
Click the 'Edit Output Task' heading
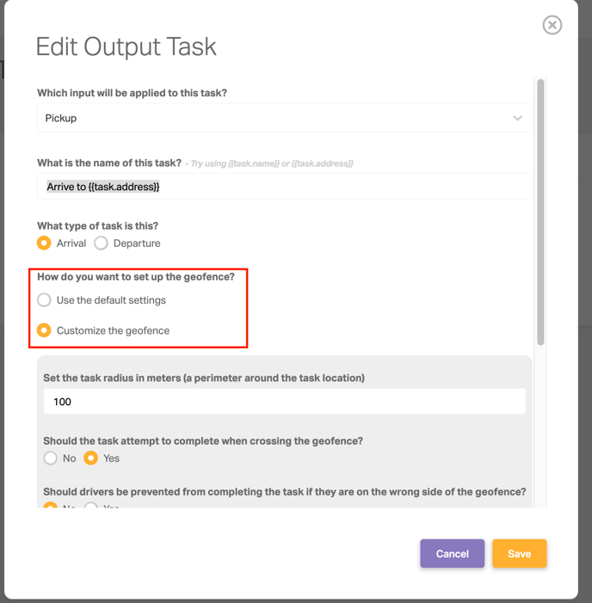[126, 47]
